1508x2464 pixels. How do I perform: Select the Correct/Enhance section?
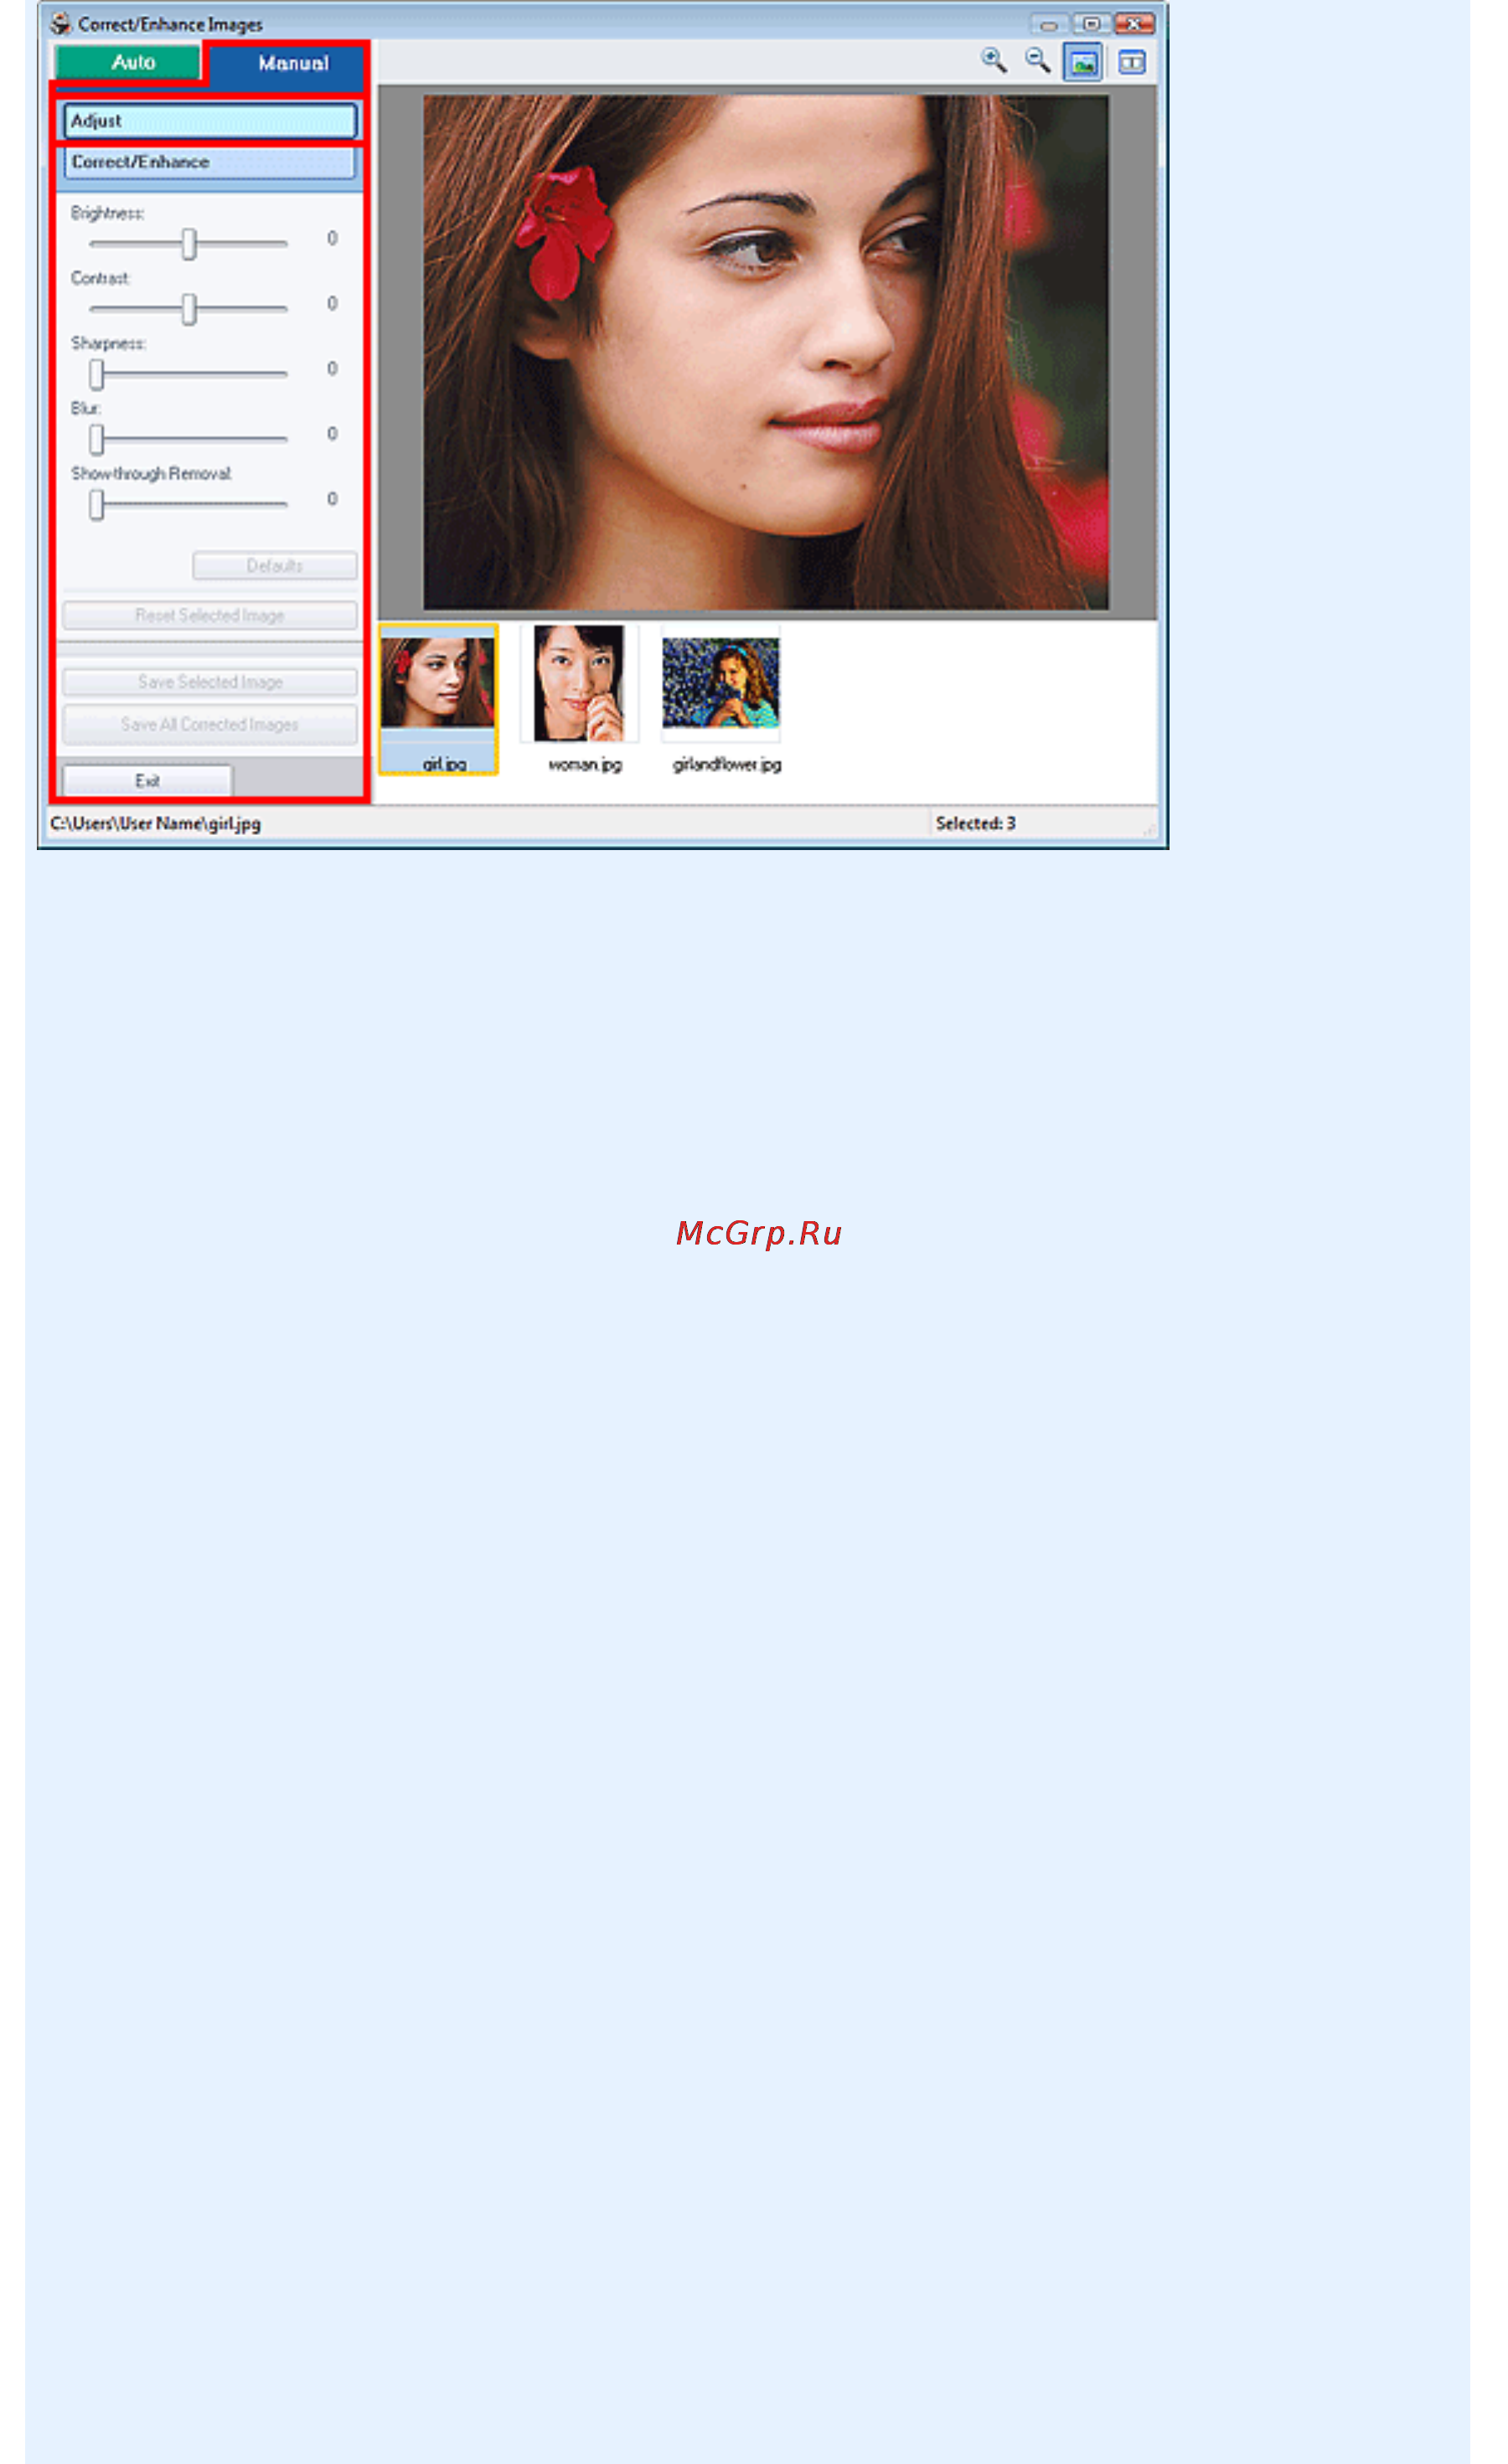(x=210, y=162)
